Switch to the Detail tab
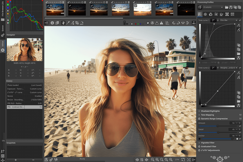 (x=205, y=14)
